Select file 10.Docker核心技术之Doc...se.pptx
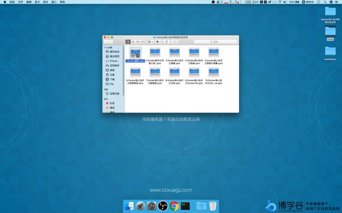This screenshot has height=213, width=342. click(214, 76)
